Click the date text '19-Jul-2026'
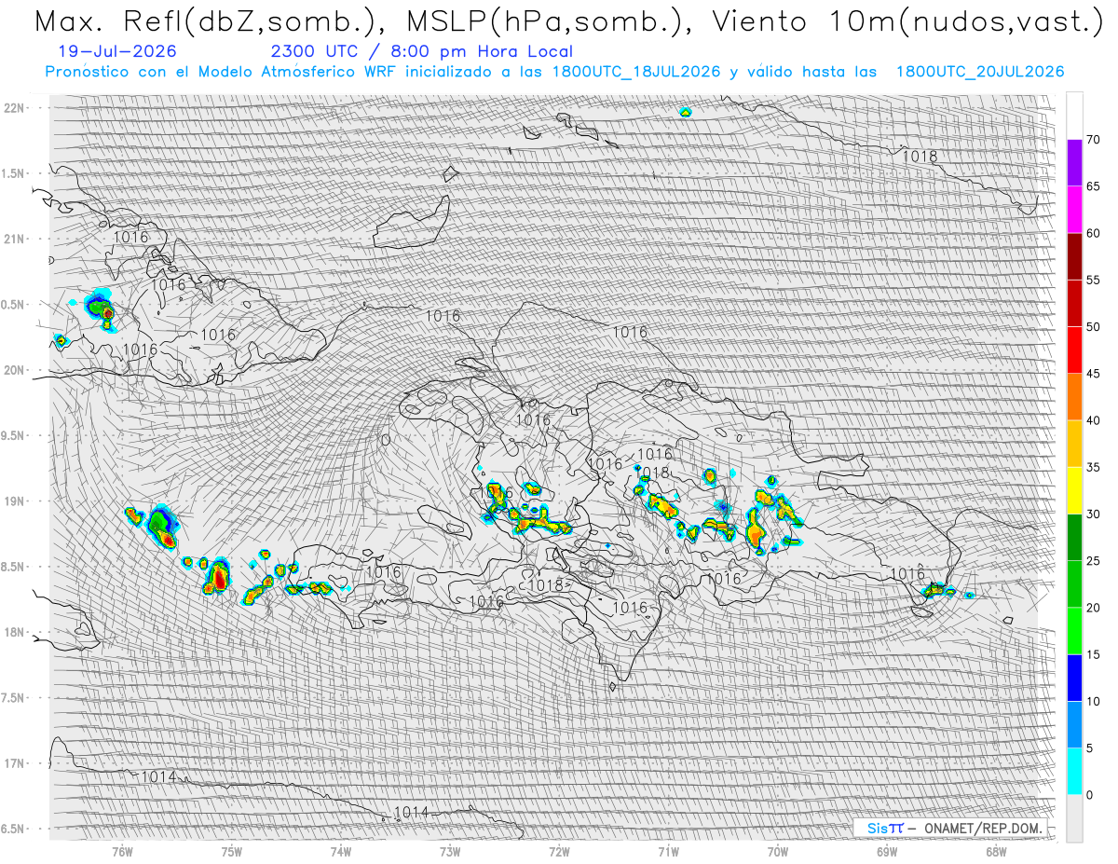The image size is (1118, 864). click(x=117, y=51)
